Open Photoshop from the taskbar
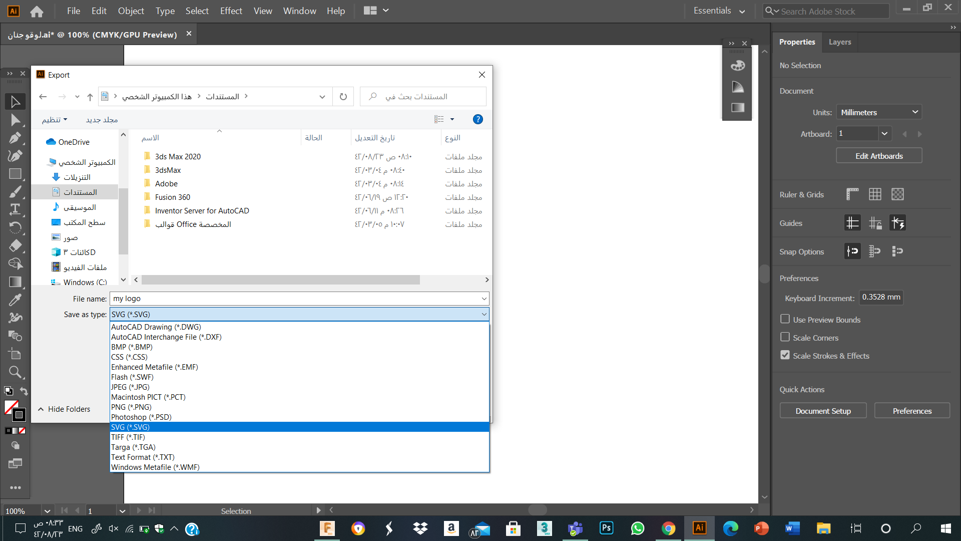 [x=606, y=528]
